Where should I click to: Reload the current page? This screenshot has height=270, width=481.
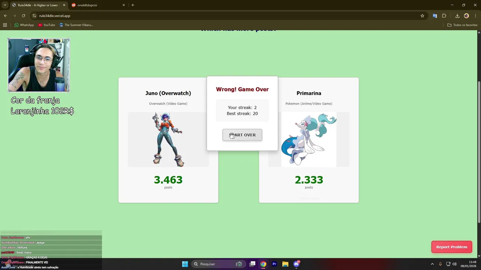point(23,16)
